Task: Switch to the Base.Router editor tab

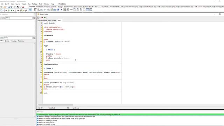Action: 52,20
